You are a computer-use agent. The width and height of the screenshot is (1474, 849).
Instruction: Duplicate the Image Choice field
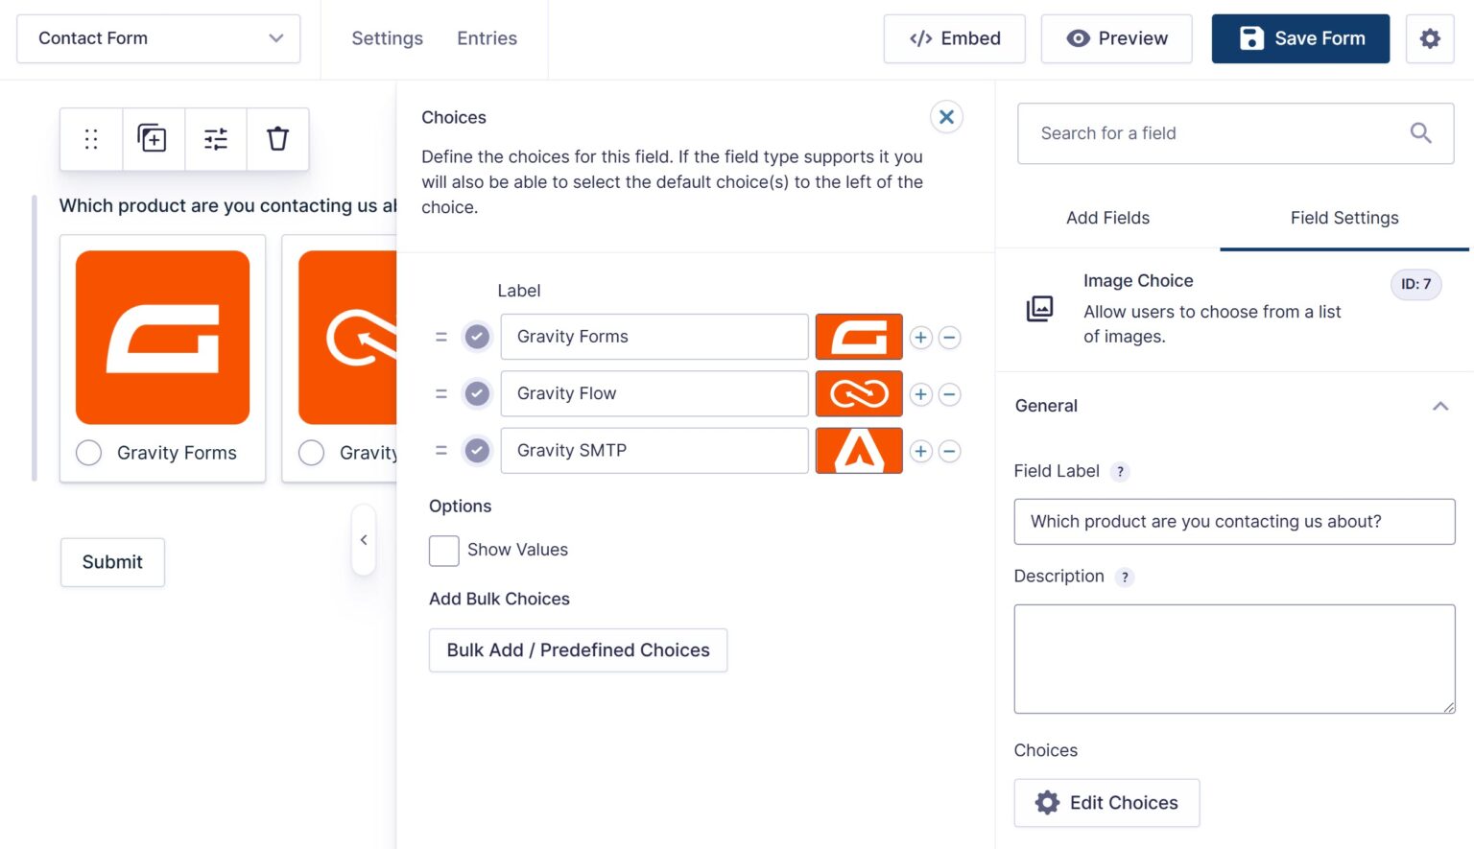click(153, 139)
